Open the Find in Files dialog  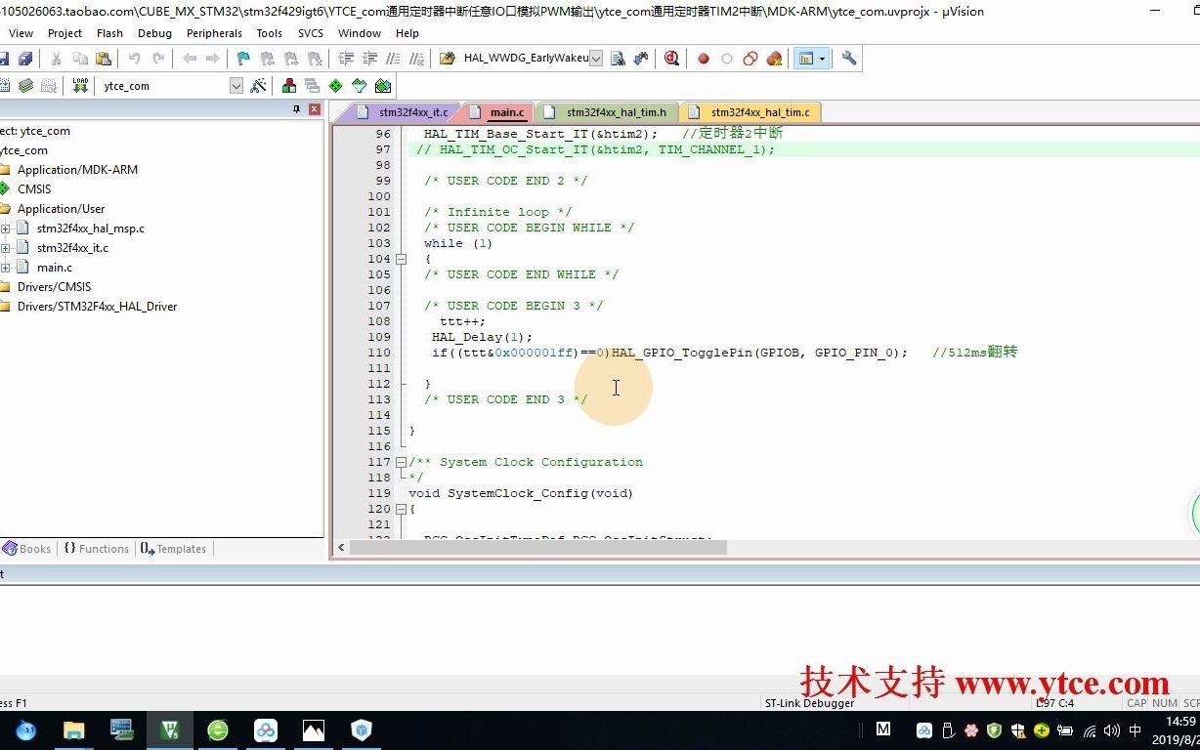point(620,59)
